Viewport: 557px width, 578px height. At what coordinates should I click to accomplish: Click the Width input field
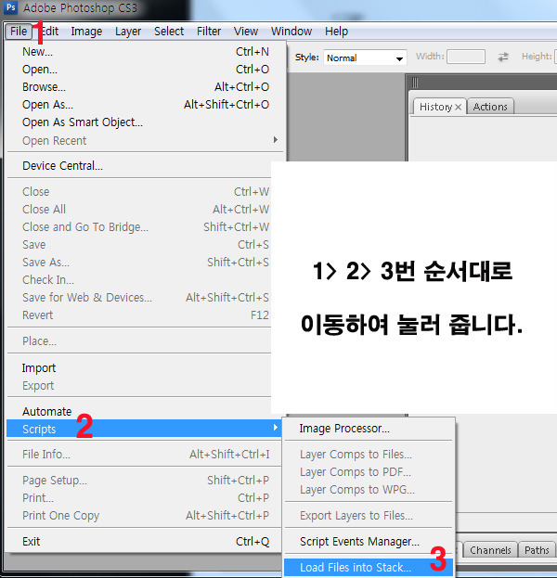465,57
